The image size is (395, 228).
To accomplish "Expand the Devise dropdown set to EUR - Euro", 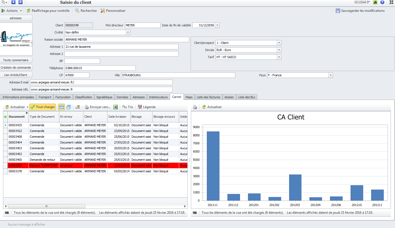I will tap(279, 50).
